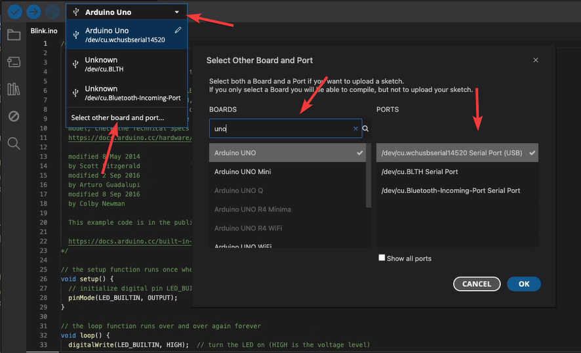The height and width of the screenshot is (353, 581).
Task: Open the Library Manager books icon
Action: (x=14, y=89)
